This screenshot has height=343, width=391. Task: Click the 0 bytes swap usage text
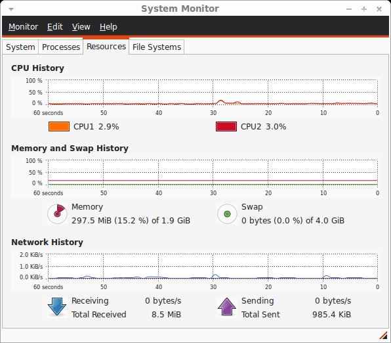point(293,221)
